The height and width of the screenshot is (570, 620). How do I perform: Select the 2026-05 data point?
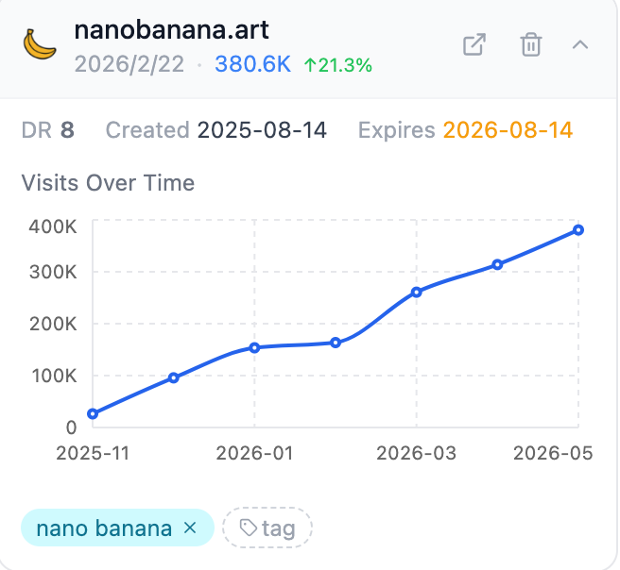tap(578, 229)
